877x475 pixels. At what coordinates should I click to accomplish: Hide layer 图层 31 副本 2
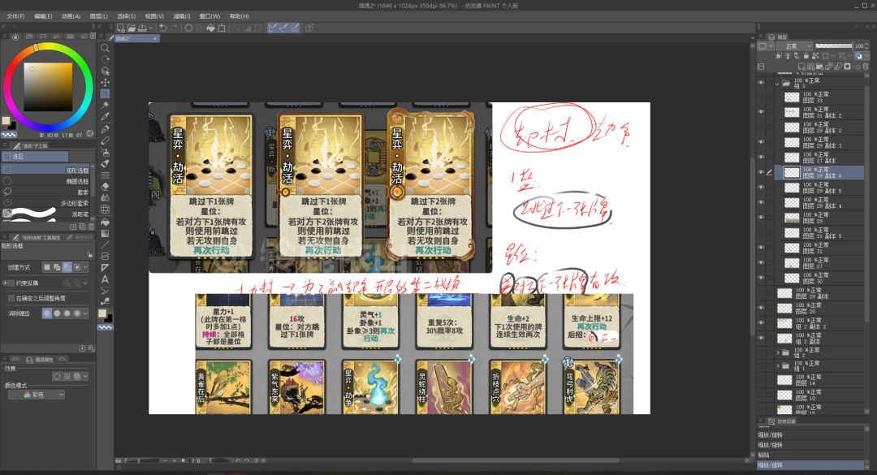click(x=761, y=112)
